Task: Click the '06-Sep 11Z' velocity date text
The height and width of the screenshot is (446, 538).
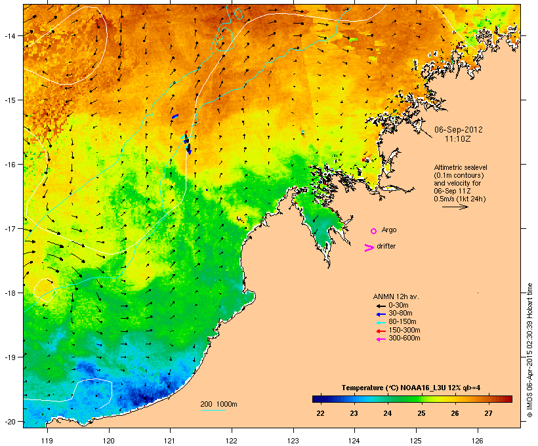Action: [453, 191]
